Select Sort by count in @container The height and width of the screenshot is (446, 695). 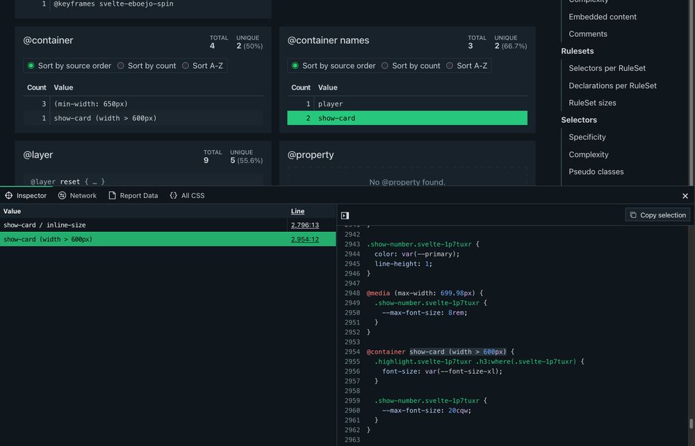point(147,65)
